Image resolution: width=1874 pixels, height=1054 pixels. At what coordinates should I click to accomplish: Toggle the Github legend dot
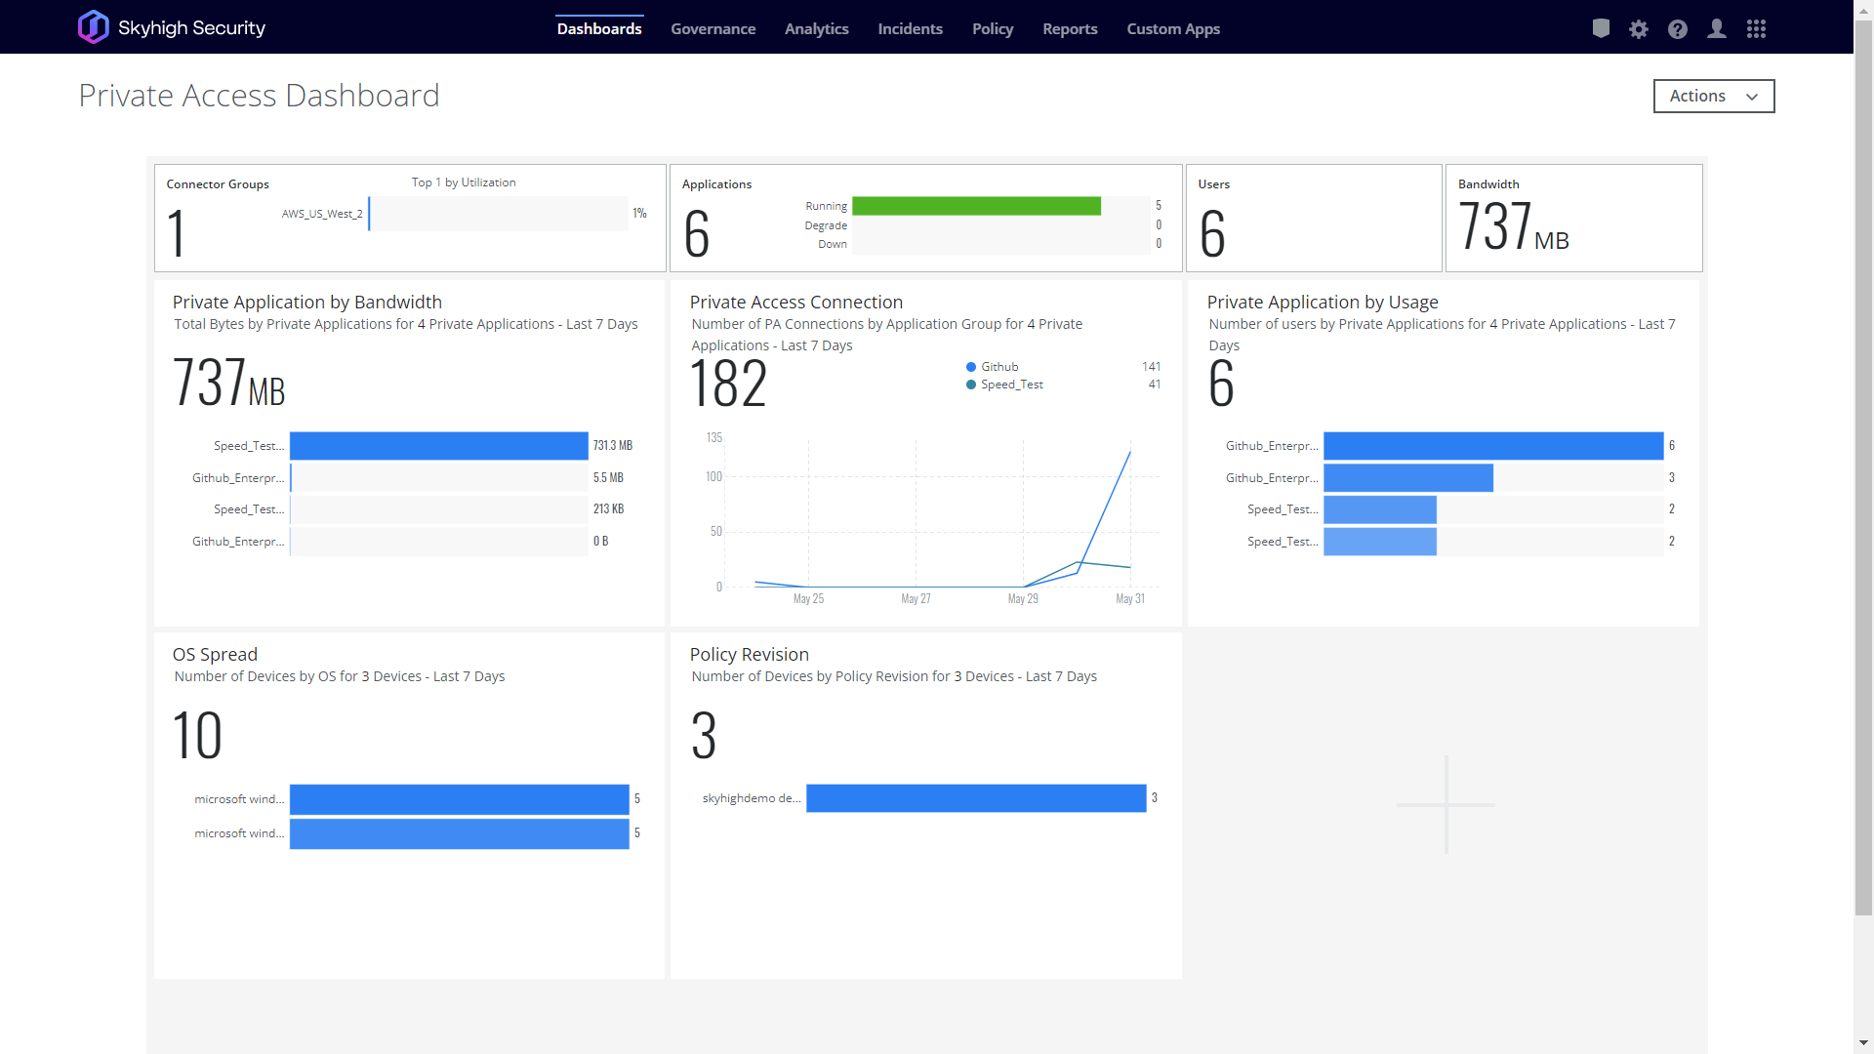pos(971,367)
